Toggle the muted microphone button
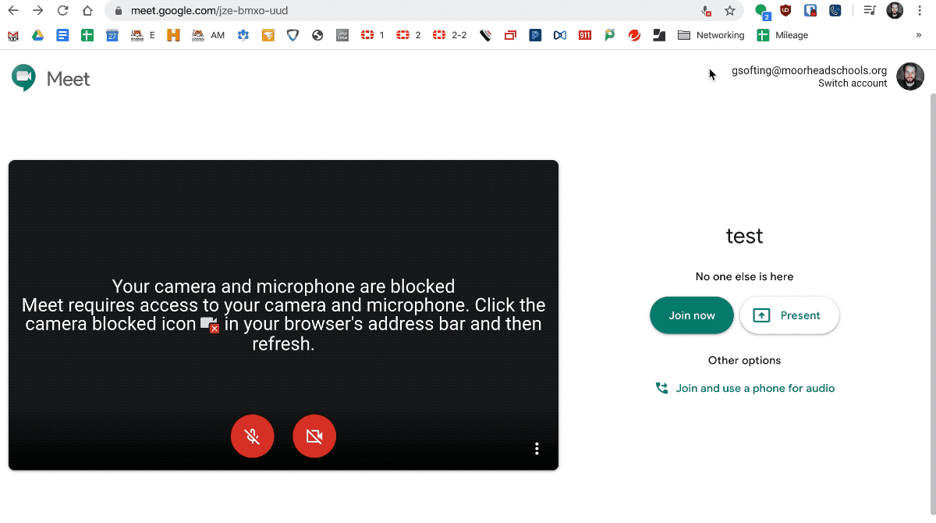 (x=252, y=436)
